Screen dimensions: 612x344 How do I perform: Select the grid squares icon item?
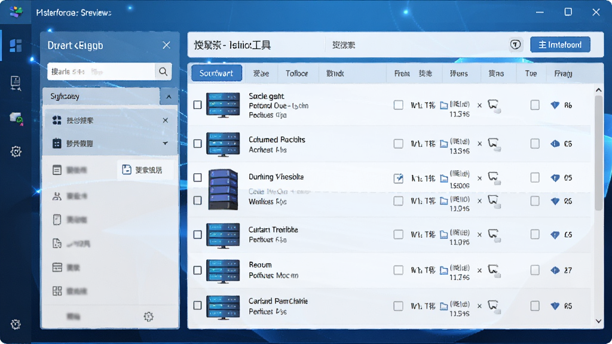click(57, 291)
